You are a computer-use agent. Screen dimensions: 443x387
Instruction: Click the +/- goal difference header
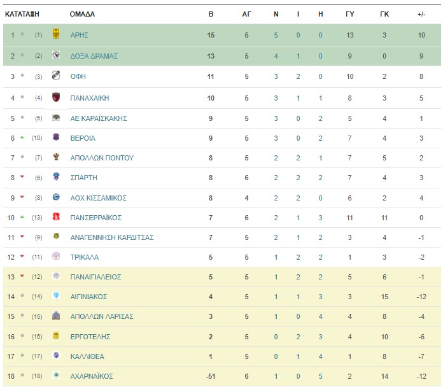pos(421,14)
